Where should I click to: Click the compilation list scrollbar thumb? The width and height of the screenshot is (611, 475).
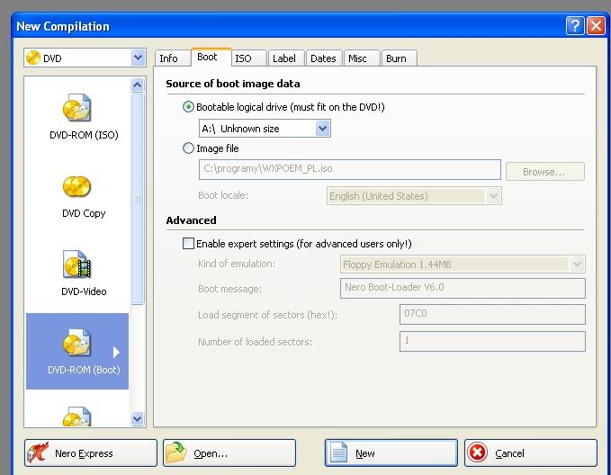(x=137, y=198)
